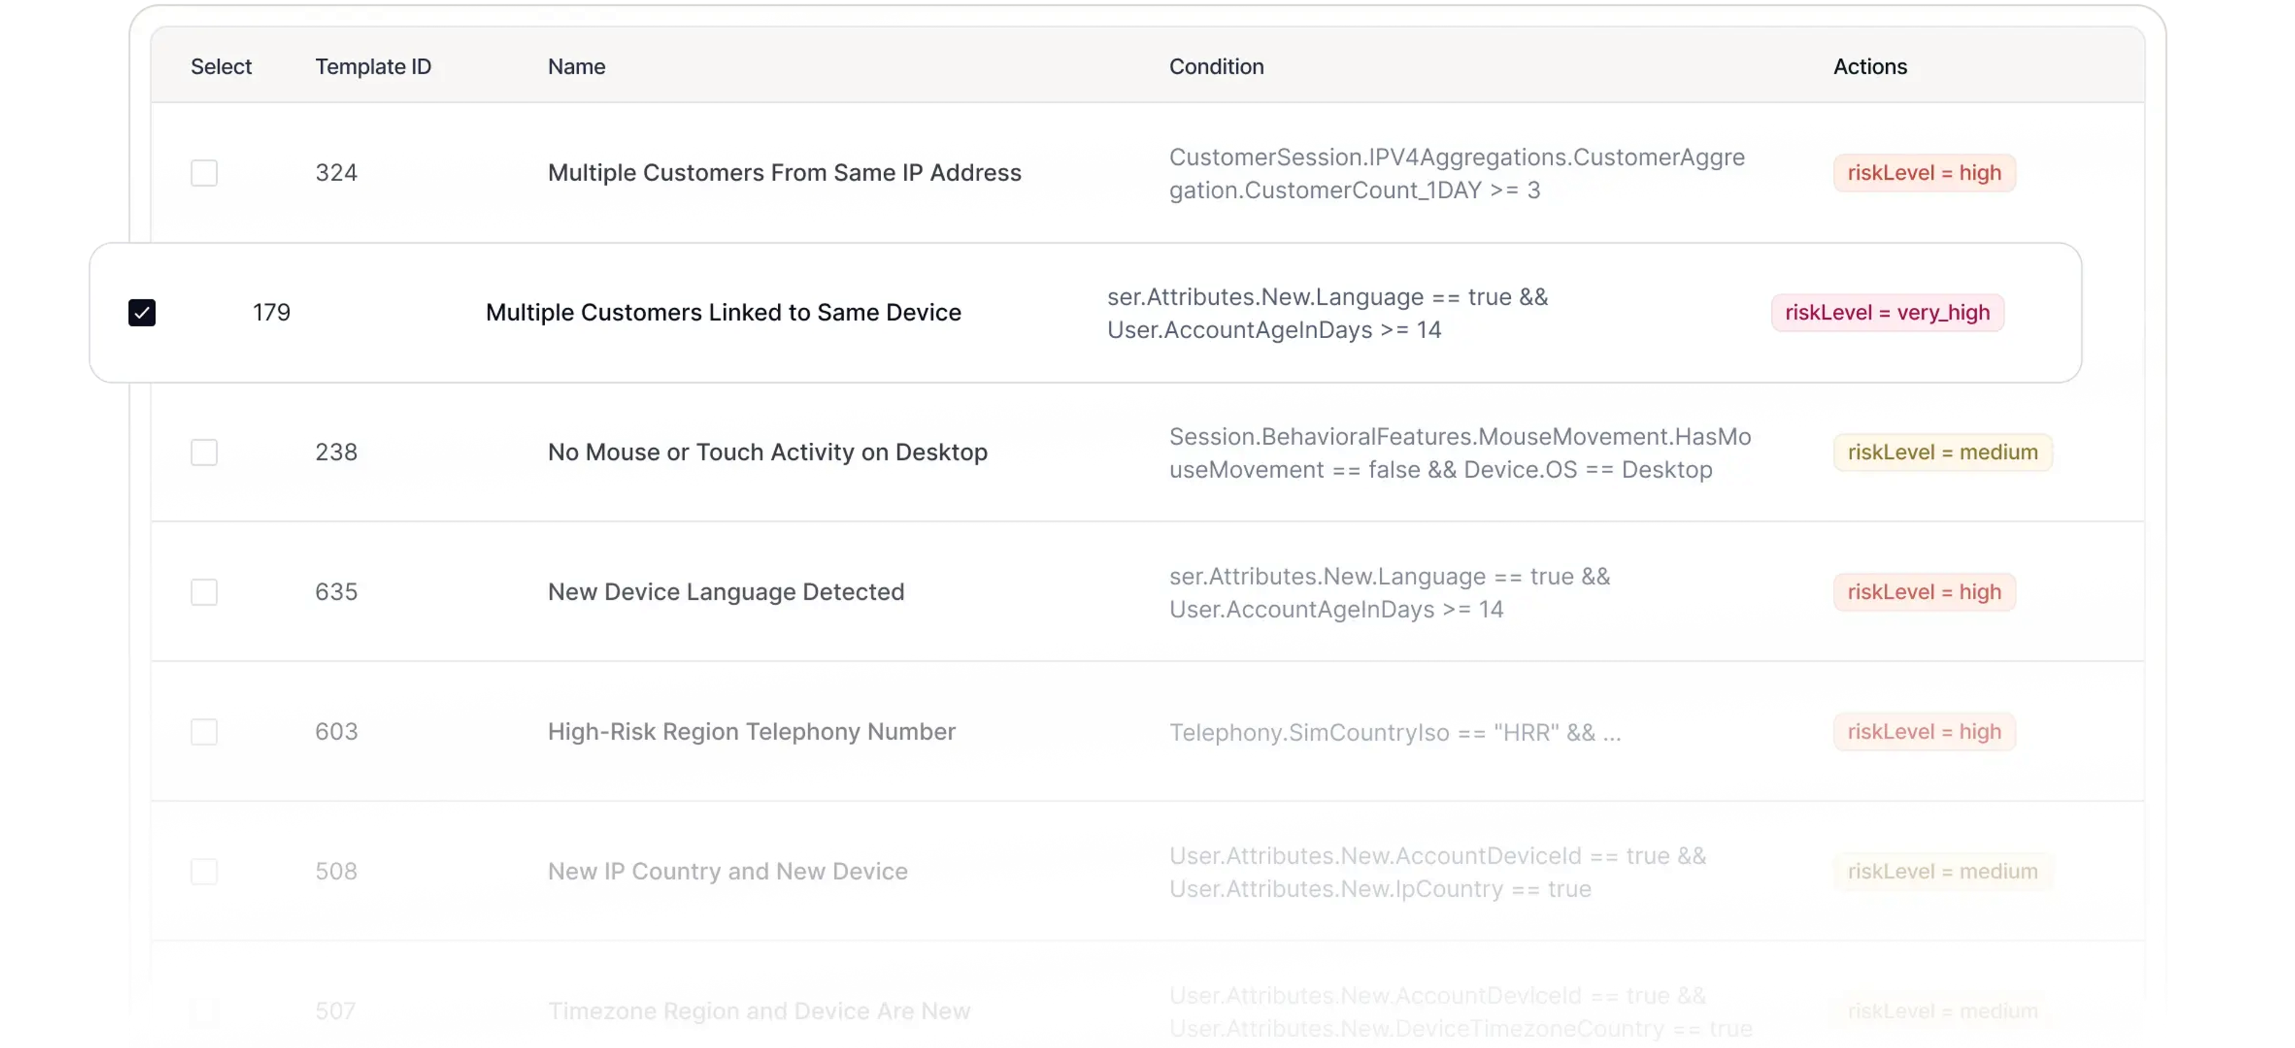Open 'Multiple Customers Linked to Same Device'
Viewport: 2295px width, 1048px height.
723,312
